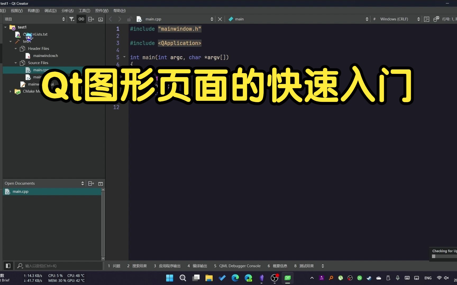
Task: Open the 帮助(H) menu
Action: point(120,11)
